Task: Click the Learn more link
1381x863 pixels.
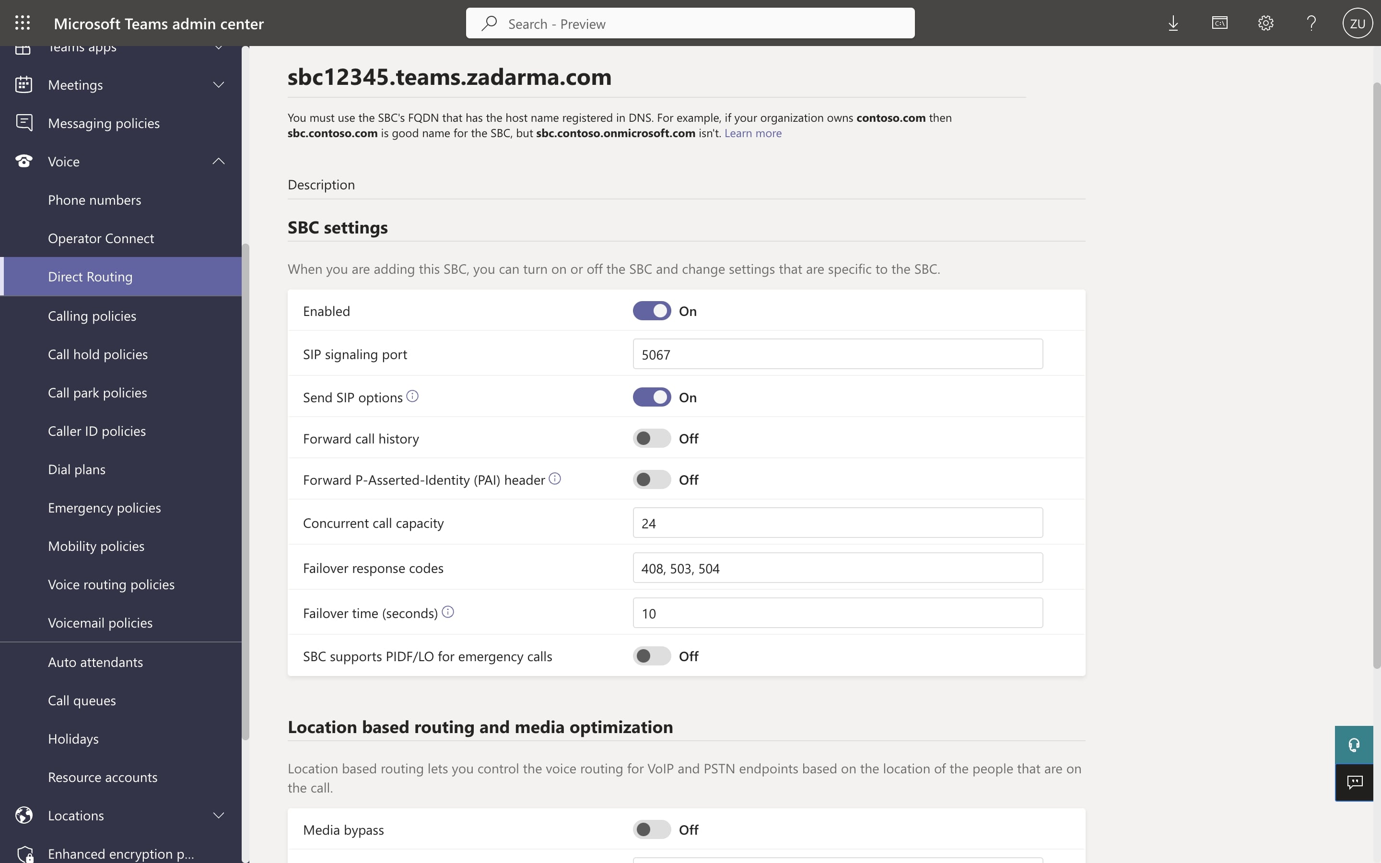Action: click(x=753, y=133)
